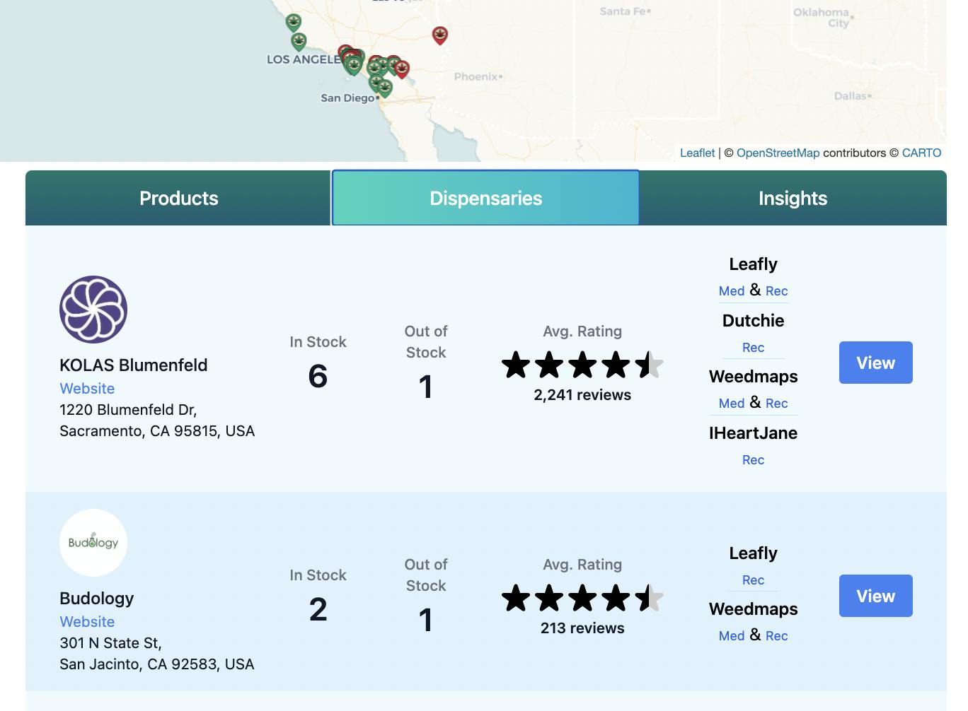Click the Budology in-stock count 2
This screenshot has width=968, height=711.
[x=318, y=609]
